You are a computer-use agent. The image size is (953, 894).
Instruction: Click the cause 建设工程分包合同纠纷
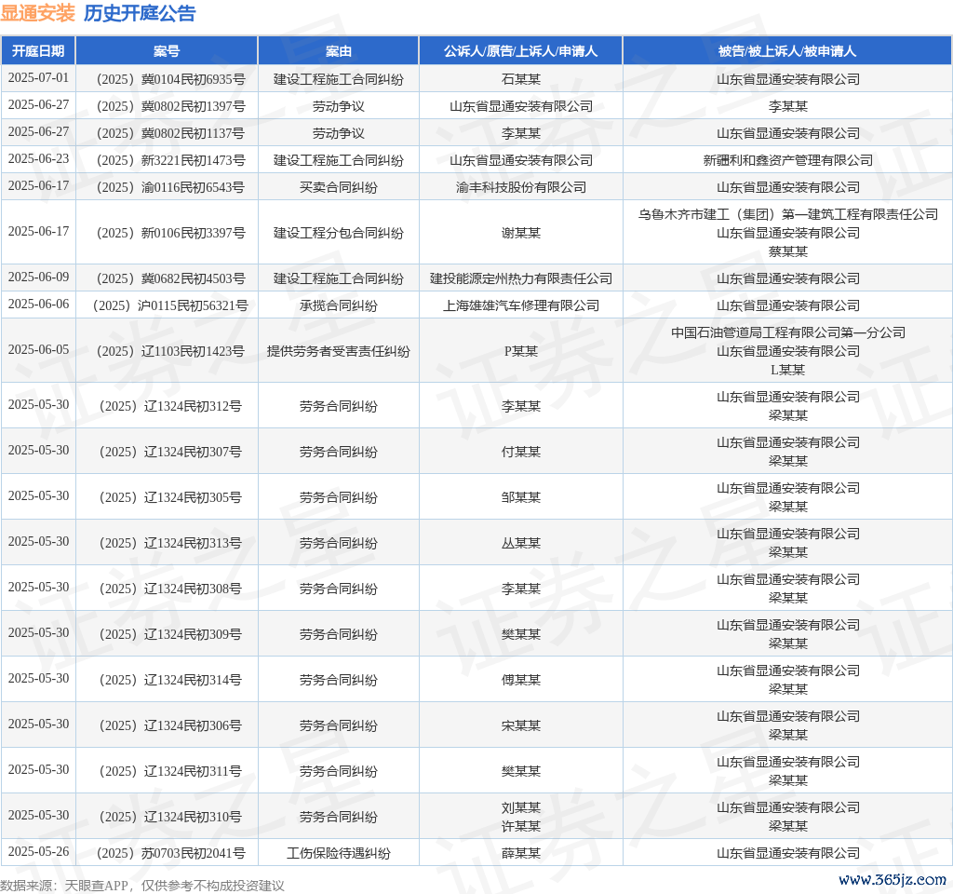click(339, 233)
